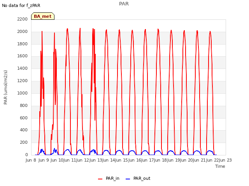The width and height of the screenshot is (249, 186).
Task: Select the 'No data for f_zPAR' message
Action: [21, 5]
